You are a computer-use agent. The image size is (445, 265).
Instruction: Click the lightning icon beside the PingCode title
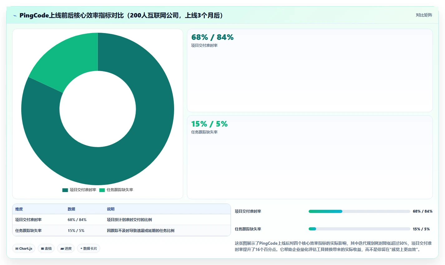tap(15, 16)
